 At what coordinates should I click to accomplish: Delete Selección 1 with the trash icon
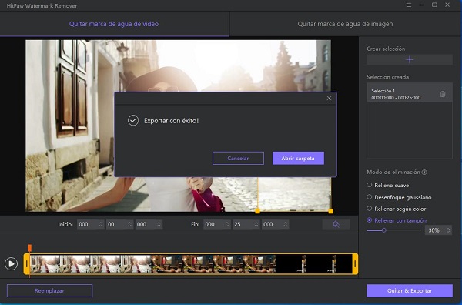443,94
